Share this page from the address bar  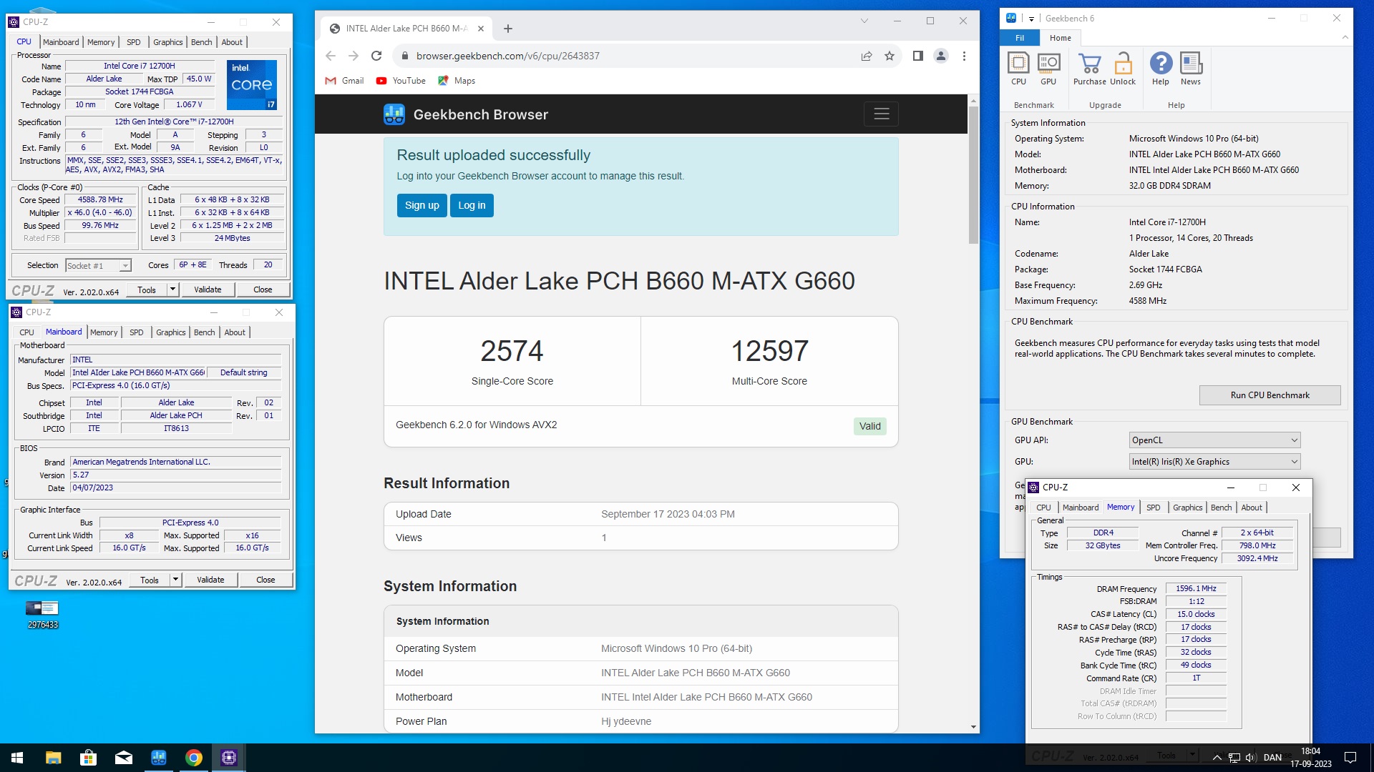867,56
